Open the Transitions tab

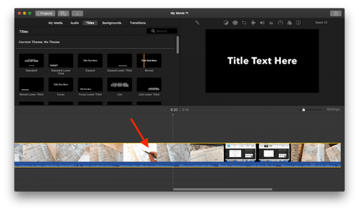pyautogui.click(x=137, y=23)
